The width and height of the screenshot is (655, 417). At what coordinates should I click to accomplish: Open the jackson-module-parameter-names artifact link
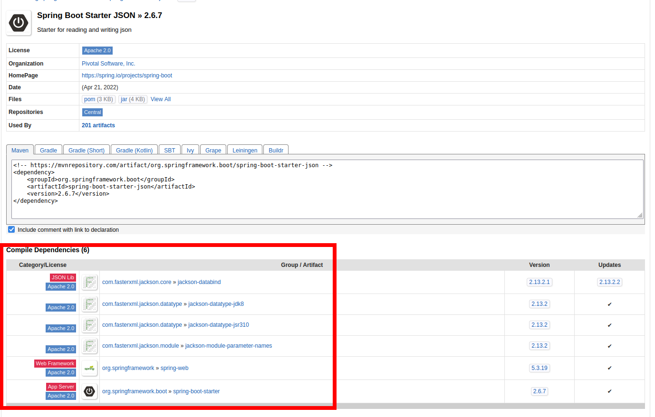(x=229, y=346)
